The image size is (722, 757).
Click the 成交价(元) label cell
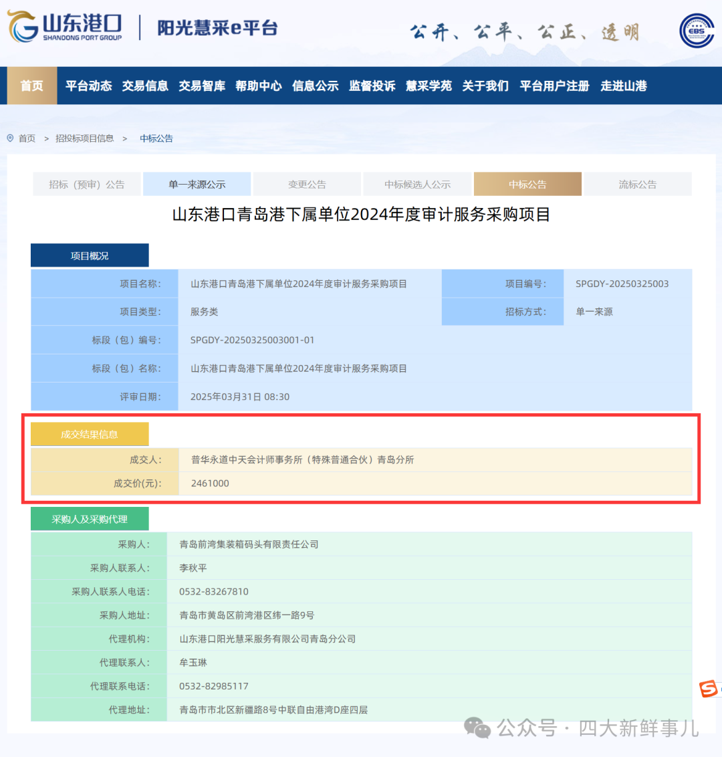(x=105, y=483)
